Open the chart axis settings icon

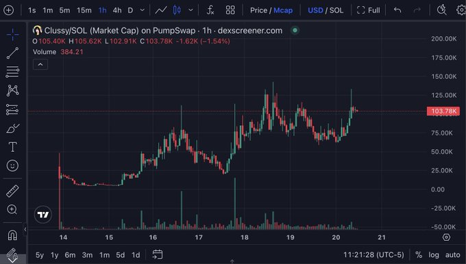[x=446, y=237]
